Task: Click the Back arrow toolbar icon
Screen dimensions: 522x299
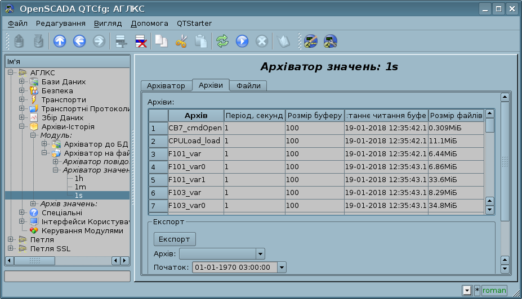Action: coord(79,41)
